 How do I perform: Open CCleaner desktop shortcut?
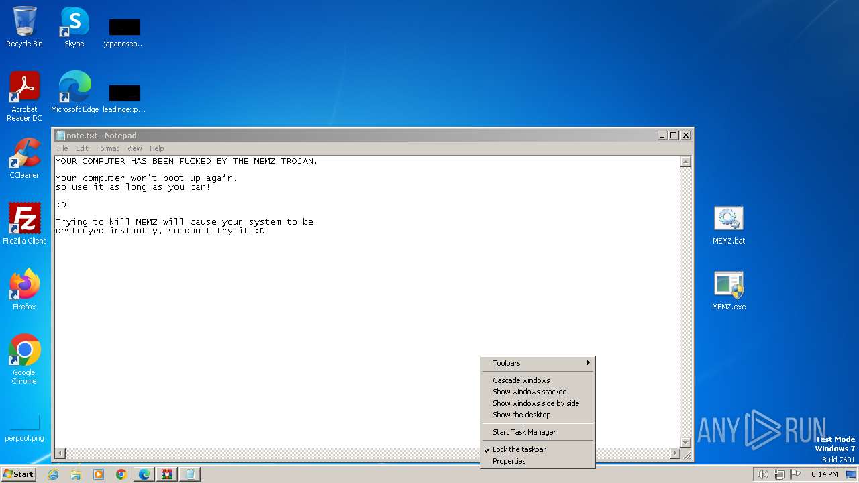tap(24, 158)
